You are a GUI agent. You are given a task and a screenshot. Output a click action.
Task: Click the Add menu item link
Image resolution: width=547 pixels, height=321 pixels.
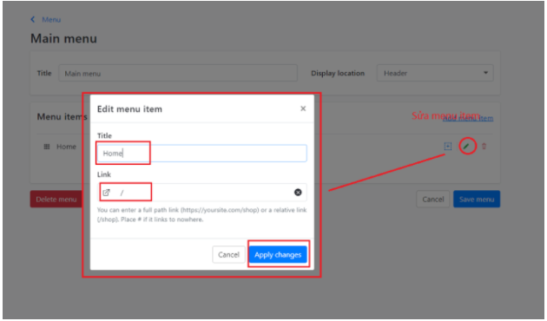click(x=468, y=118)
